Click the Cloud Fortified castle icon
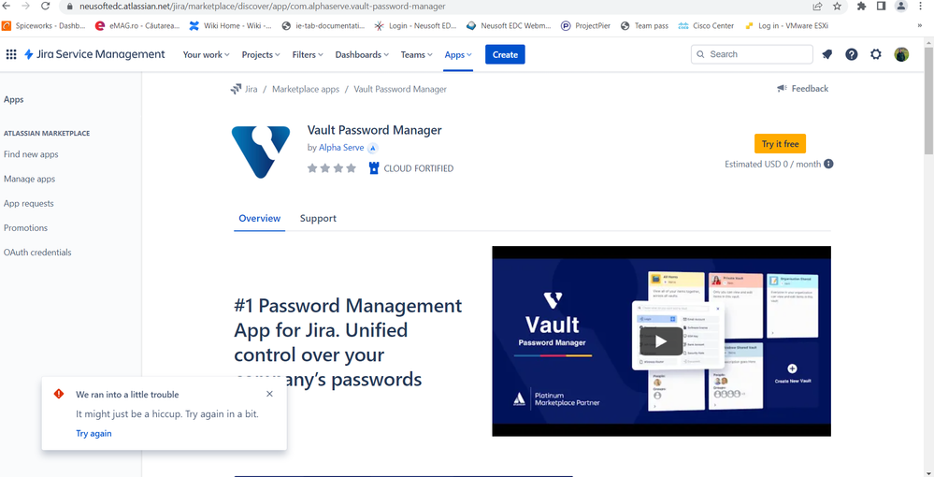The height and width of the screenshot is (477, 934). (x=374, y=168)
